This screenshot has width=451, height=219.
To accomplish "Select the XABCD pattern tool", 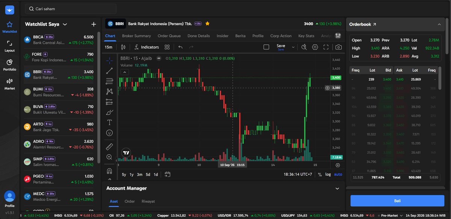I will 109,91.
